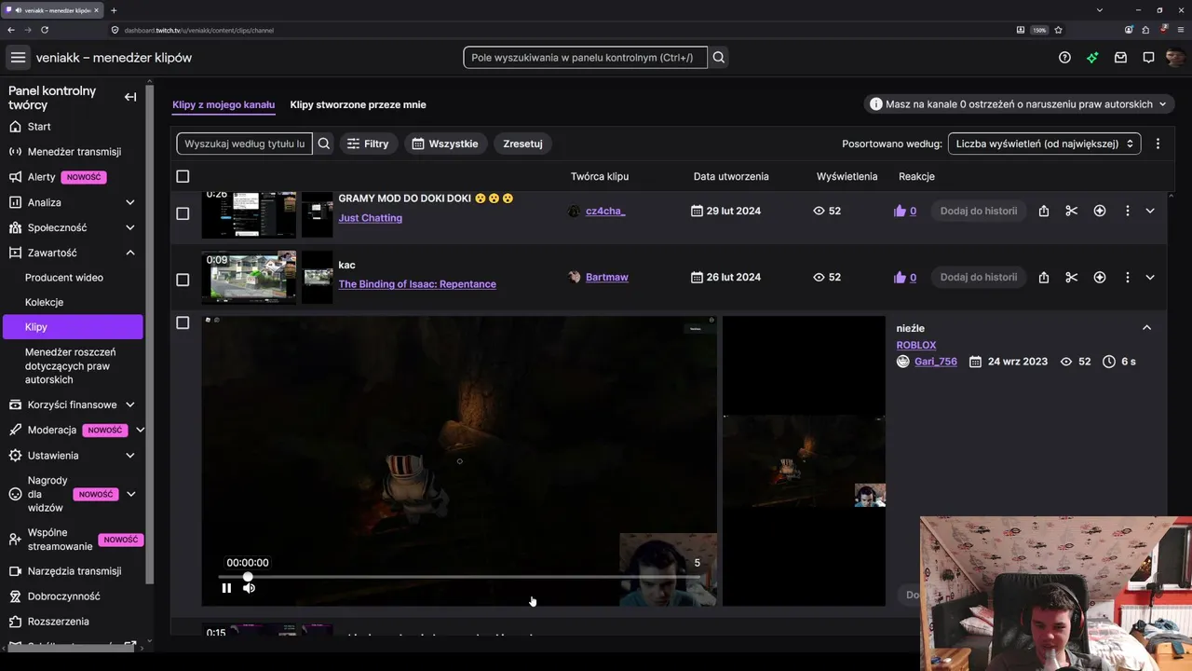Expand details of the Doki Doki clip
1192x671 pixels.
1150,211
